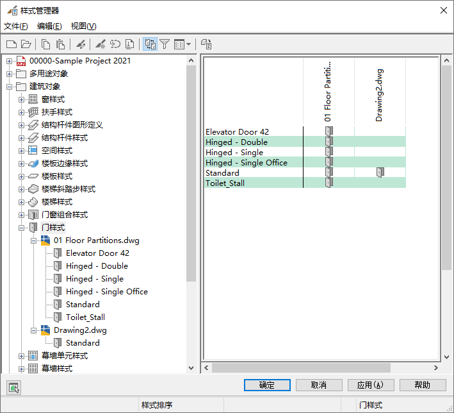Click the Copy toolbar icon

(x=45, y=44)
